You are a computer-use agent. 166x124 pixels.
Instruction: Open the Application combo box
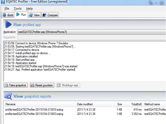coord(92,32)
